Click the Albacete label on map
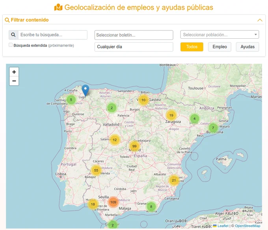The height and width of the screenshot is (230, 268). coord(160,174)
